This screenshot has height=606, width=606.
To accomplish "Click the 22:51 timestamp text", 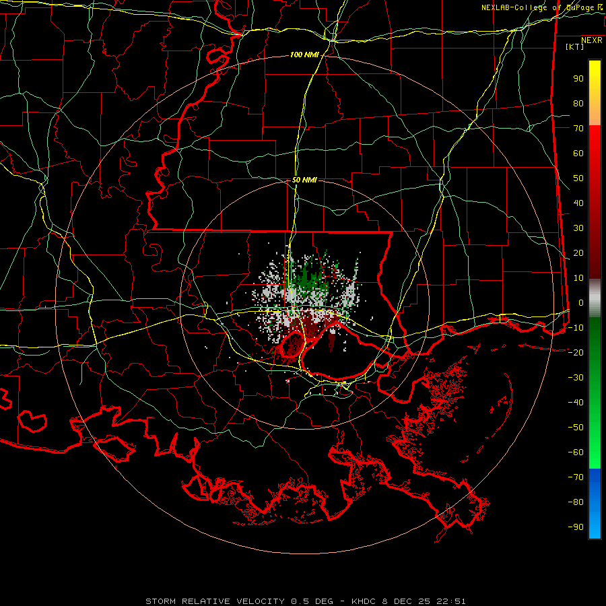I will point(451,601).
